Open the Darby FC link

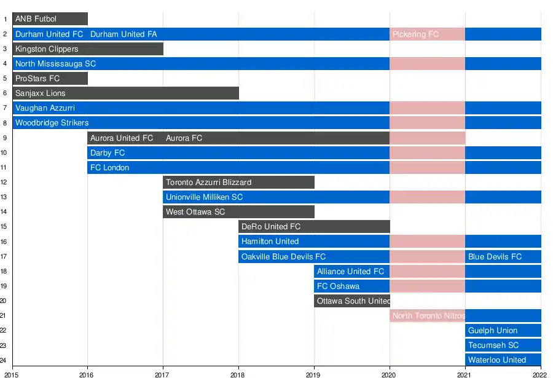[x=108, y=152]
